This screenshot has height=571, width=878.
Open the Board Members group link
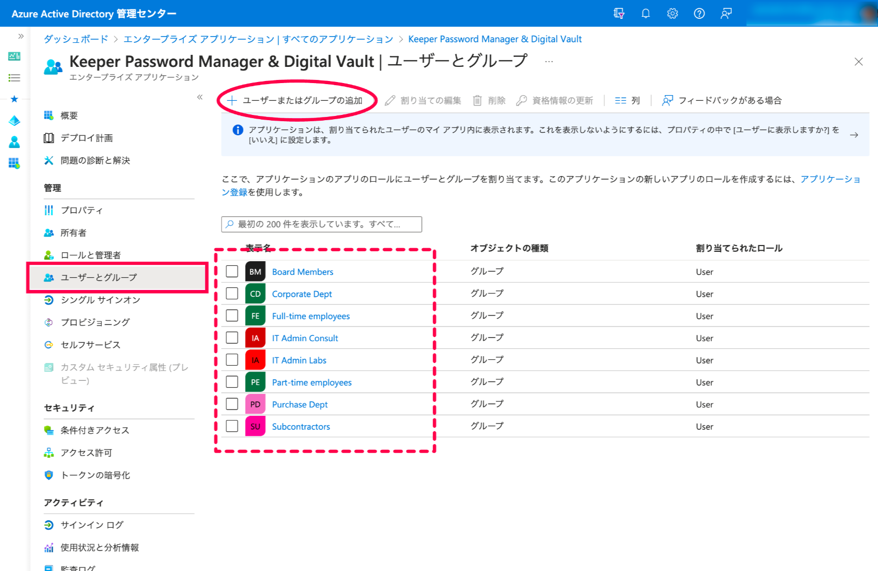point(302,272)
